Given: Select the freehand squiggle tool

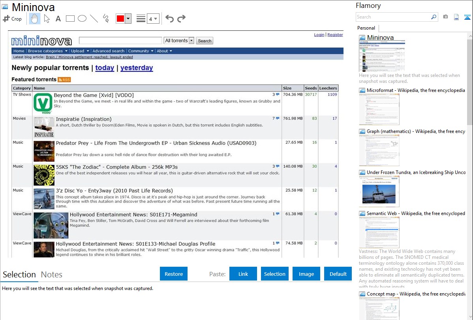Looking at the screenshot, I should (x=106, y=19).
